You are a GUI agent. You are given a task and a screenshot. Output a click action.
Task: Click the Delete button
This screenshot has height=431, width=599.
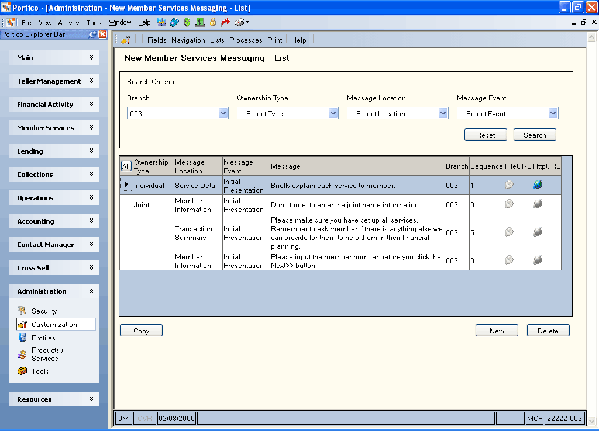[548, 331]
